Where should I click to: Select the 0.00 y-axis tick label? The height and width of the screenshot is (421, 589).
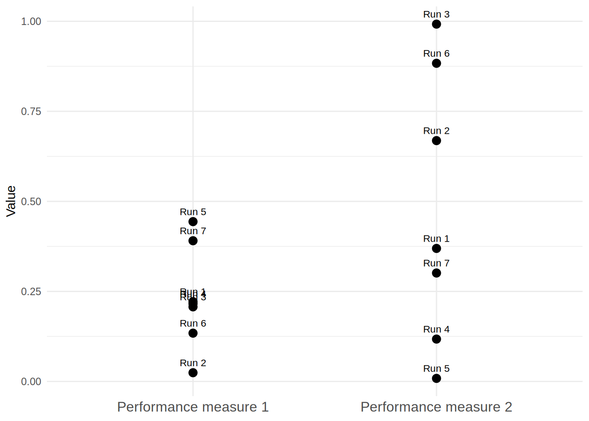coord(31,382)
